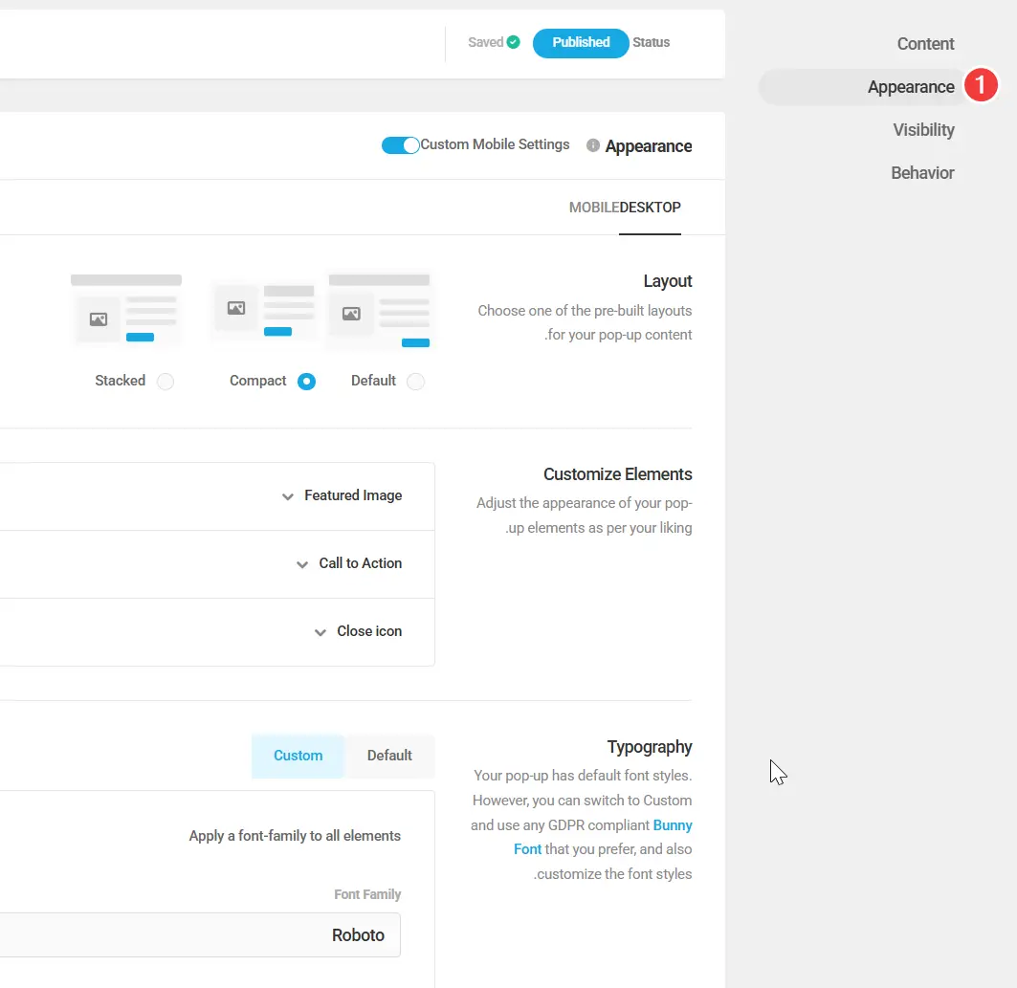Click the green Saved checkmark icon

513,42
